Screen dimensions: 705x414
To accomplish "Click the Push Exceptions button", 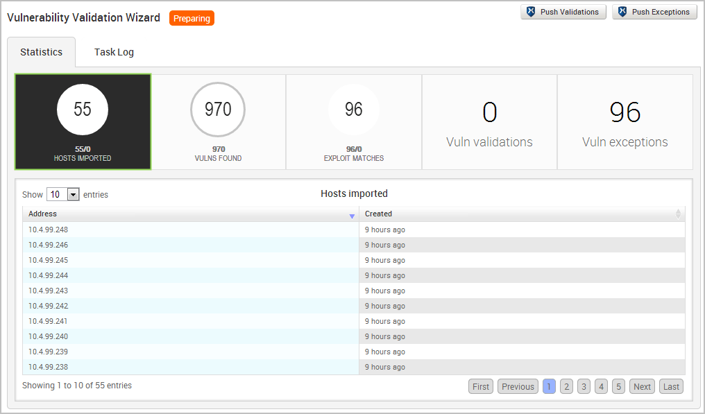I will pos(654,12).
